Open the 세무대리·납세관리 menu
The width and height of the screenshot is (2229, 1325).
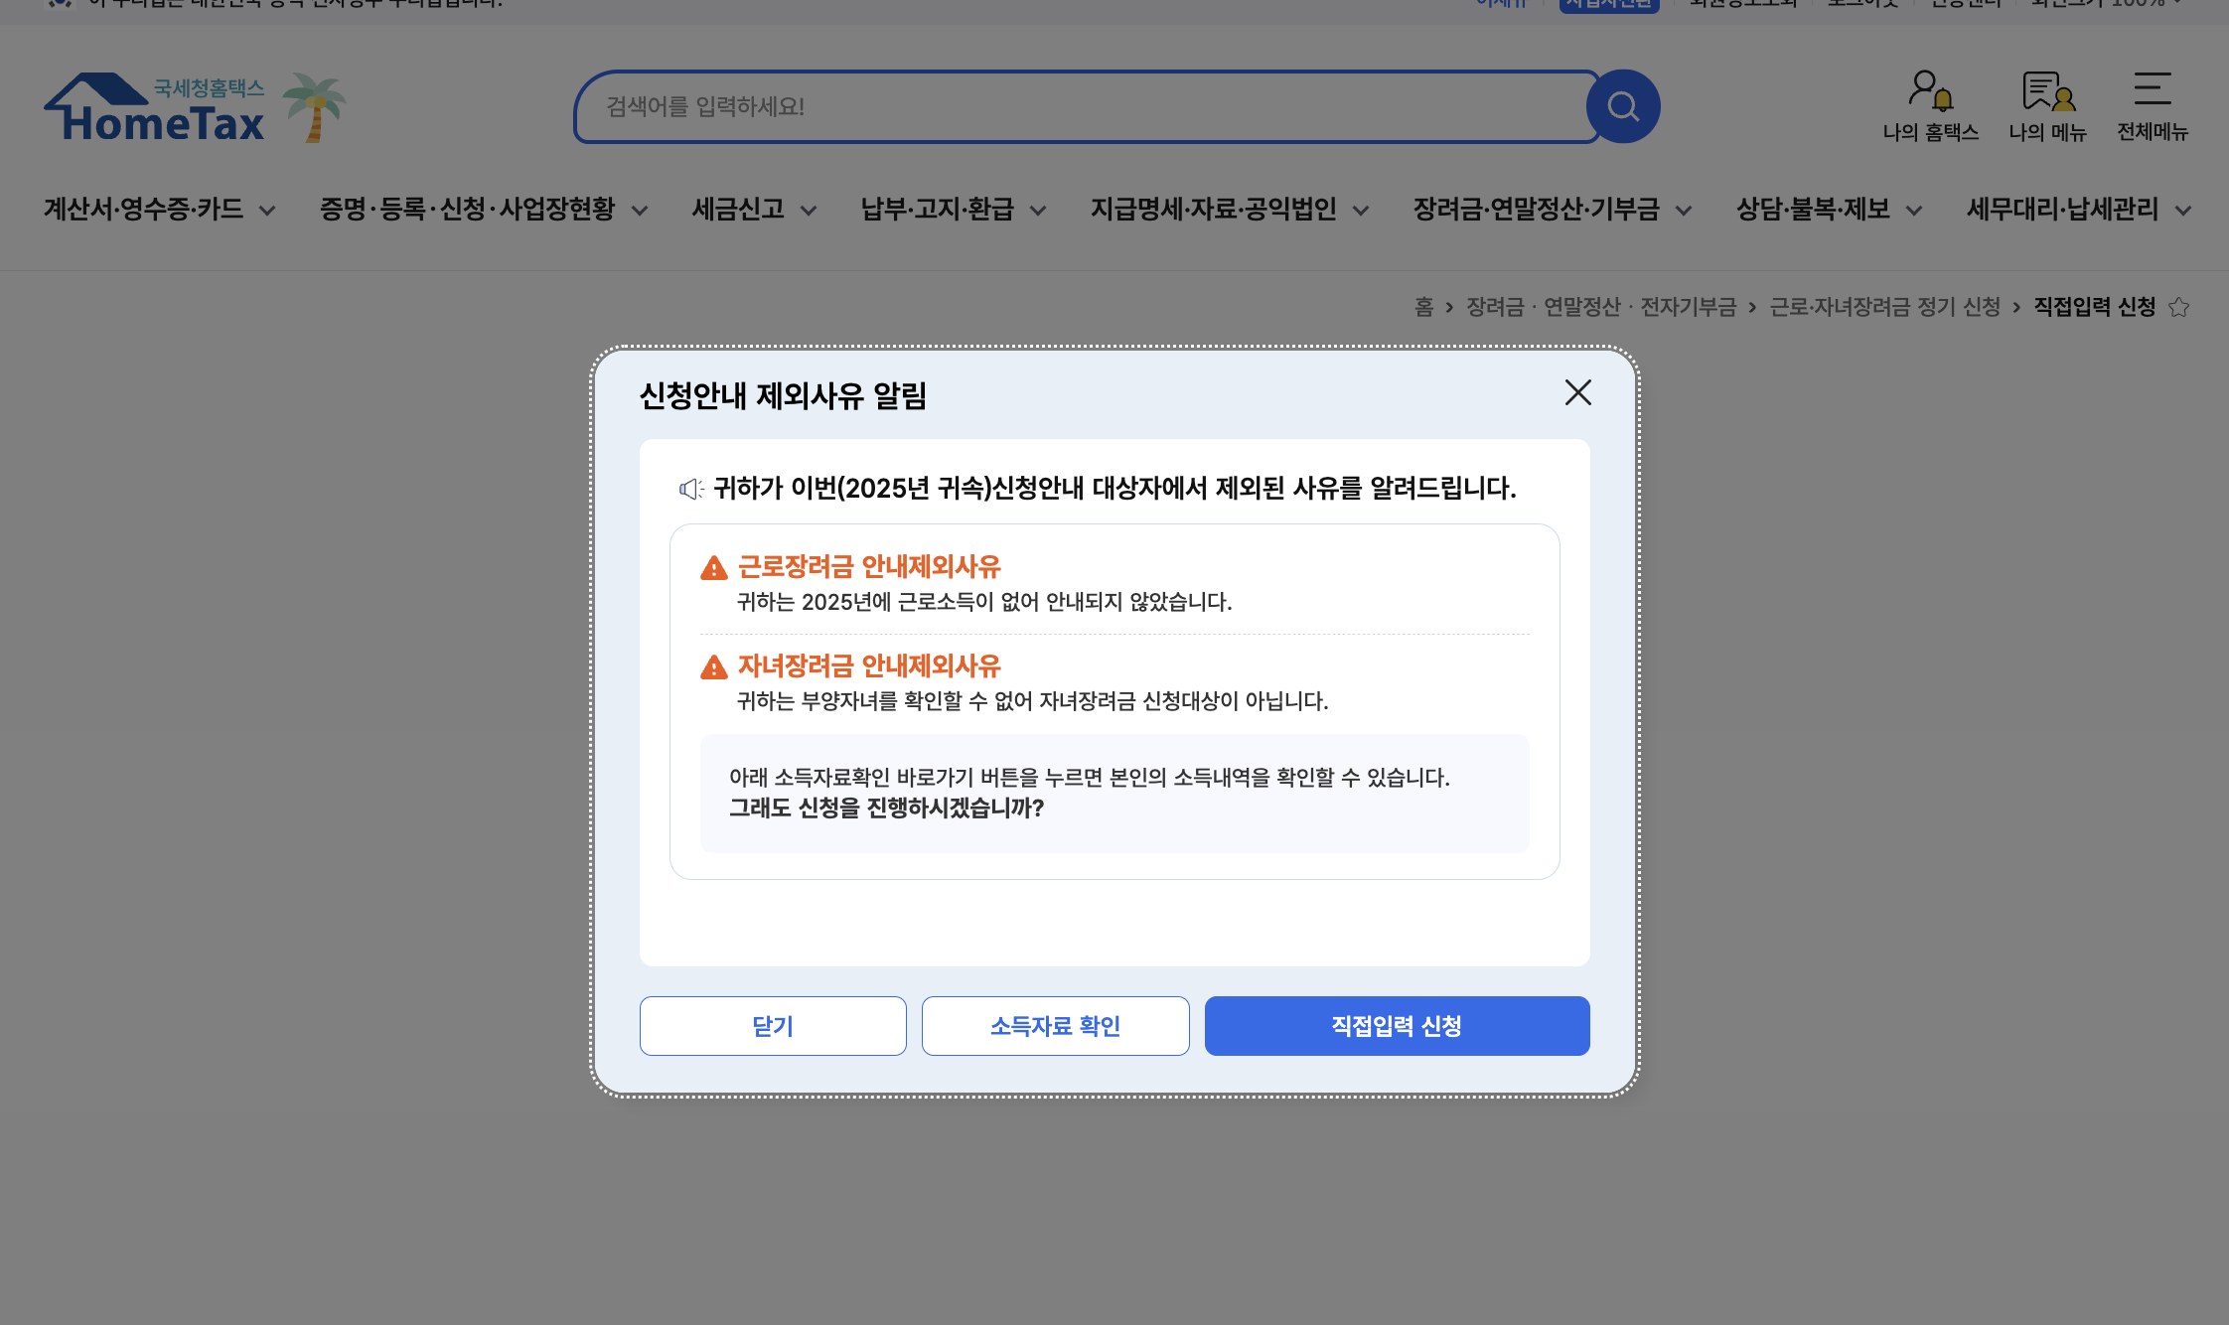[2062, 210]
